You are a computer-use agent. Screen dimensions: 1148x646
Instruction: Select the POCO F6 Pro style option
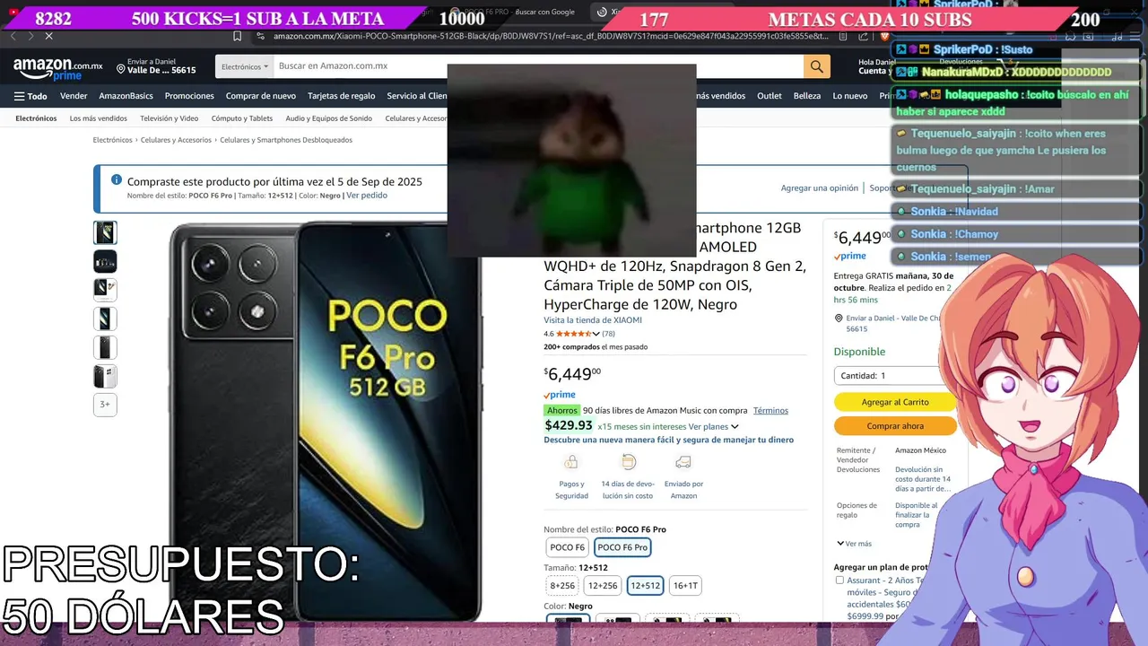coord(622,547)
